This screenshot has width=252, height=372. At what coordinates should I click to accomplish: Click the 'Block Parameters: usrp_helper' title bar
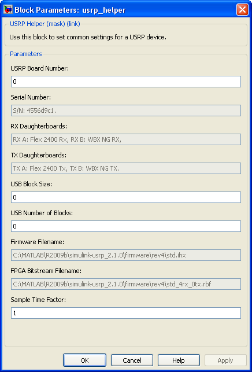pos(70,10)
